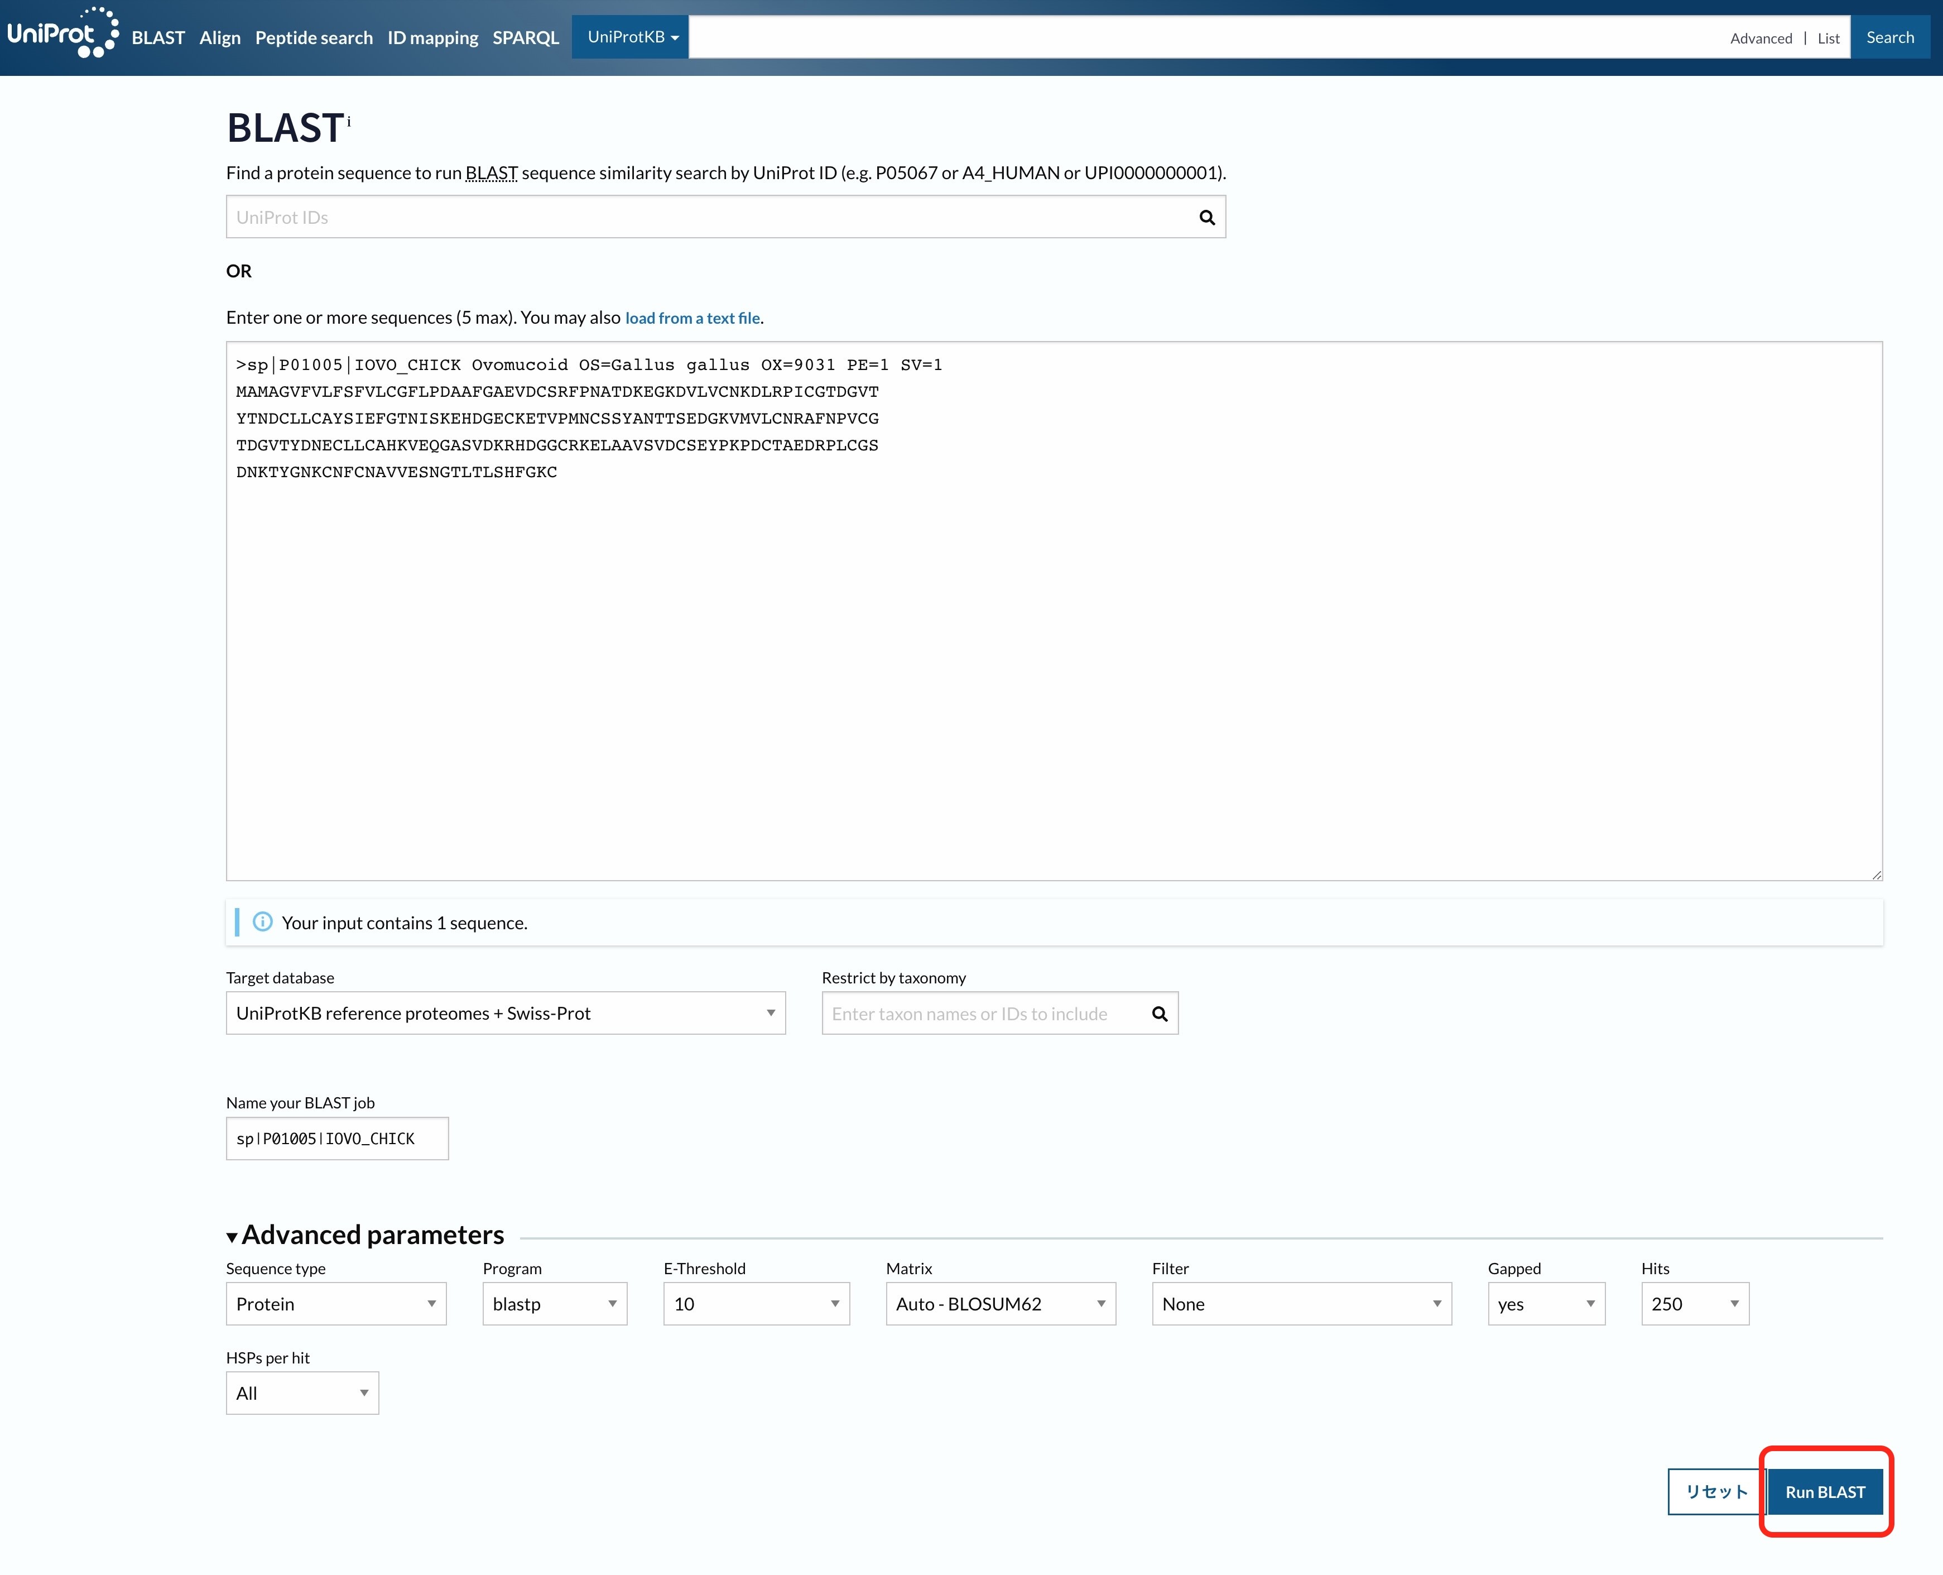
Task: Expand the E-Threshold dropdown
Action: click(756, 1304)
